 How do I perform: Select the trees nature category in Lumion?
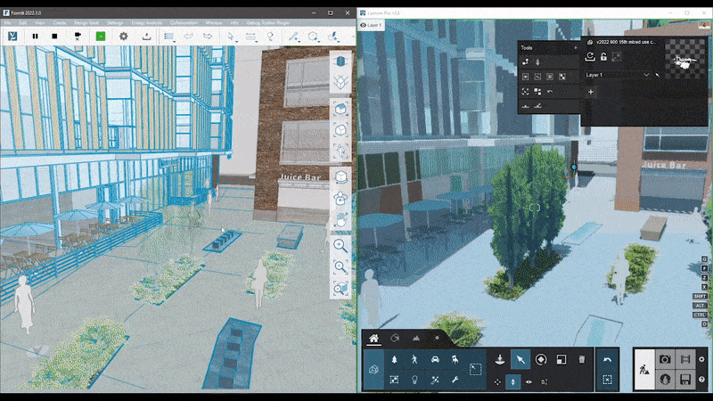(394, 360)
